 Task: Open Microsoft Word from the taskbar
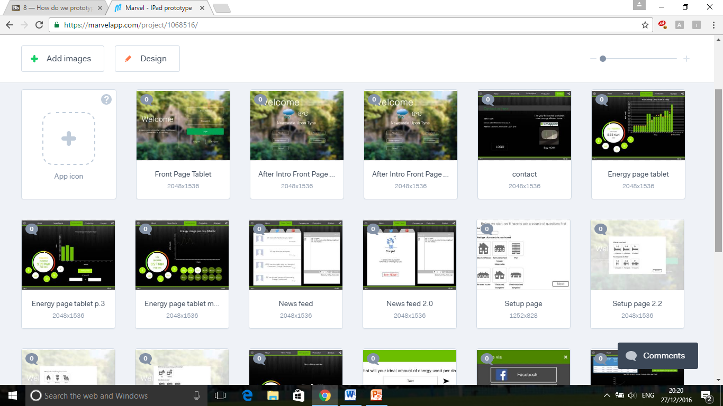tap(350, 395)
